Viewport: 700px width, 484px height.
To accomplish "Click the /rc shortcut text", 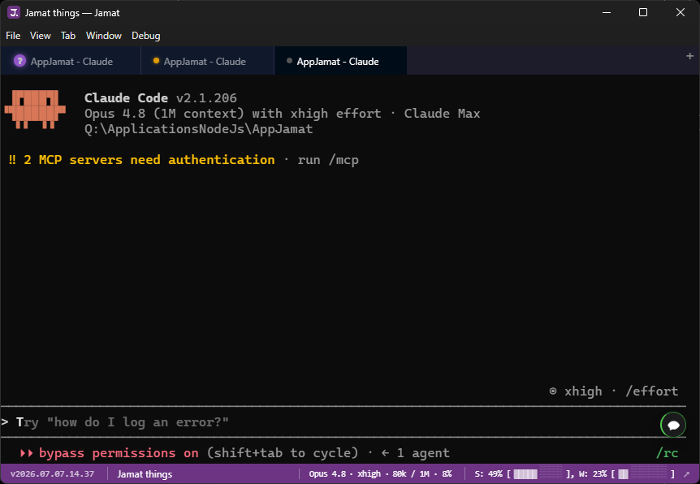I will pos(667,453).
